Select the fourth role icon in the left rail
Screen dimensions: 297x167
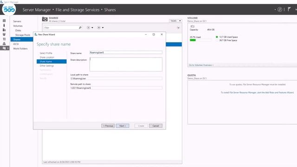pyautogui.click(x=4, y=34)
